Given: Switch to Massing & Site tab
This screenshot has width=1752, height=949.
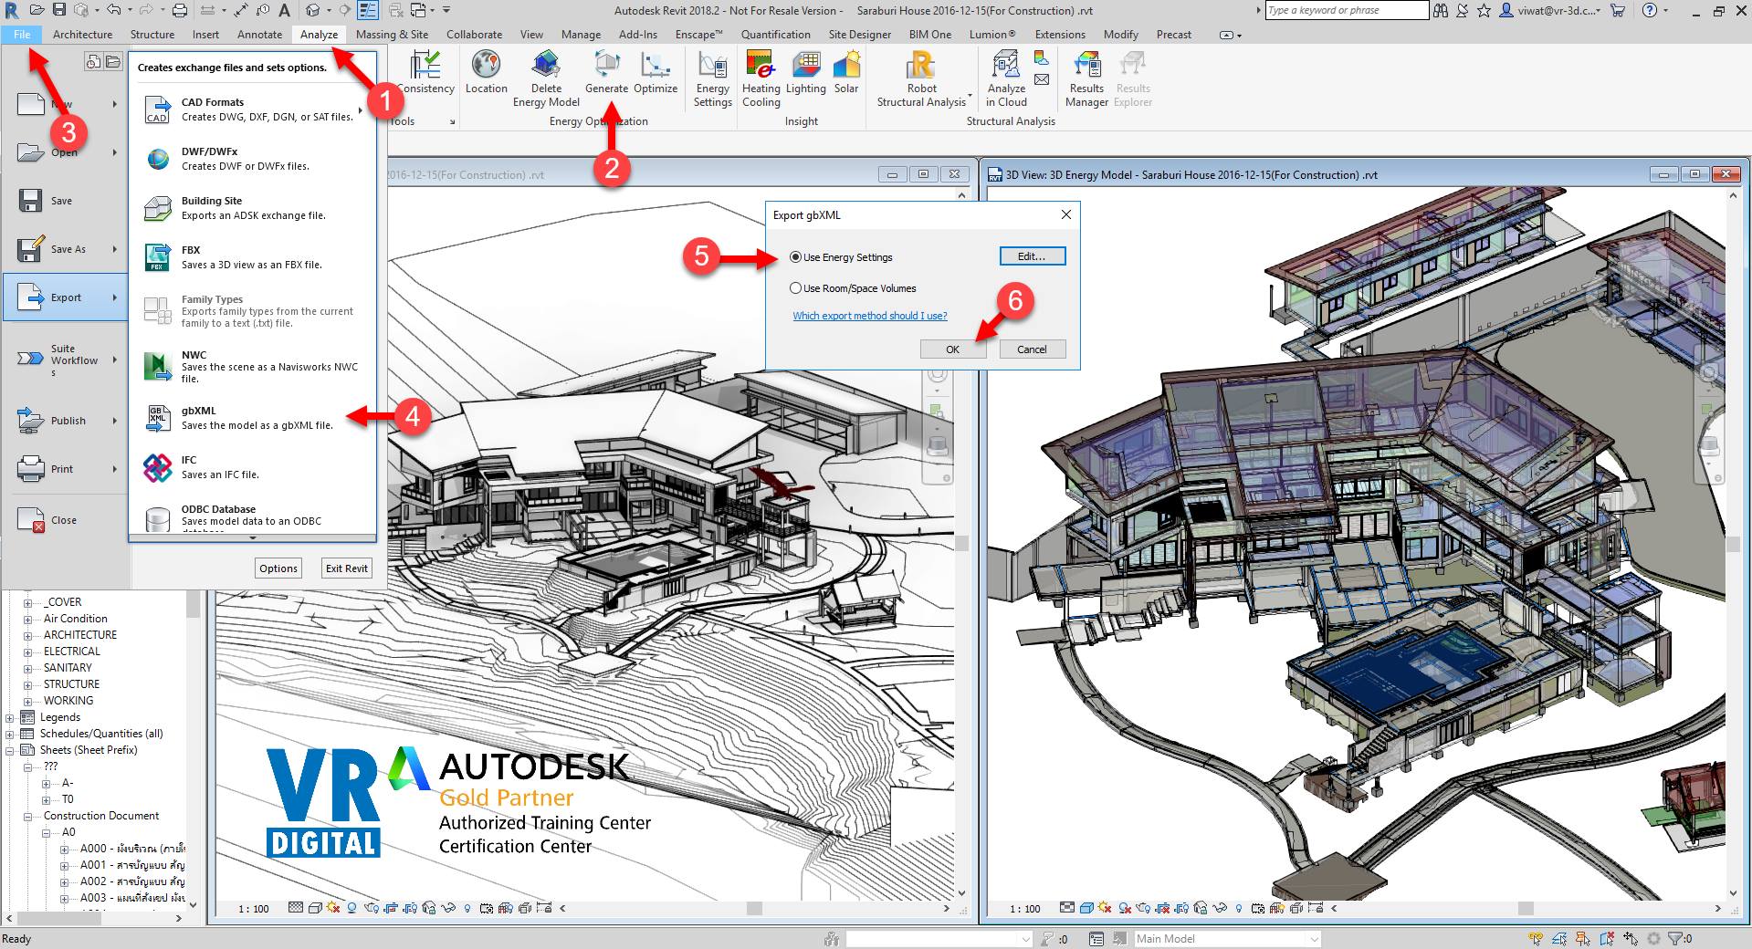Looking at the screenshot, I should tap(392, 34).
